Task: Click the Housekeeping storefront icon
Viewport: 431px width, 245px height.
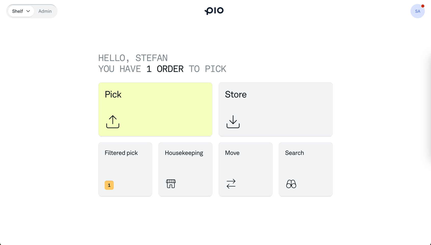Action: point(171,184)
